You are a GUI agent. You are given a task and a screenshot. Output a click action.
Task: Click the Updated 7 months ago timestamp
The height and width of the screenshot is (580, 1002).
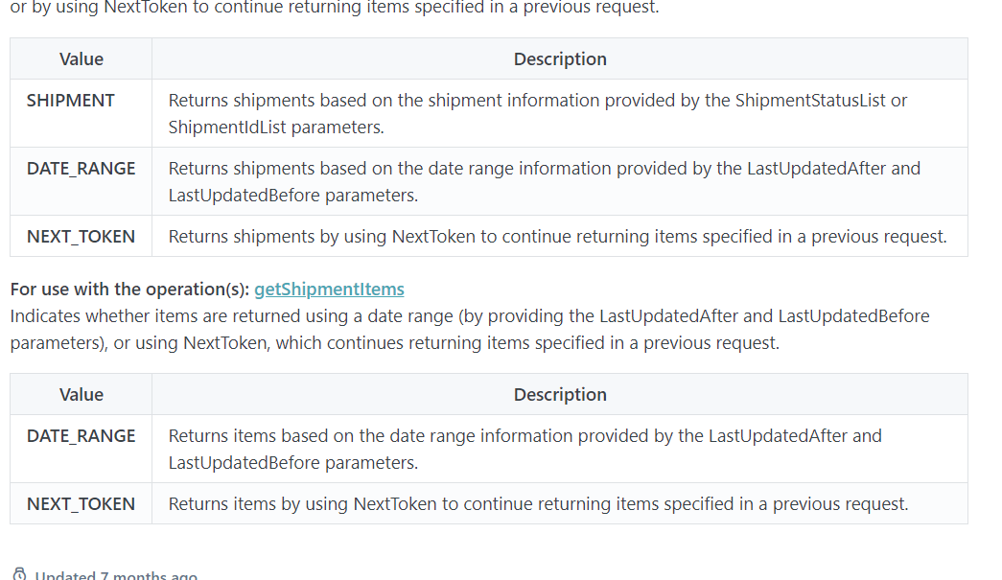click(115, 575)
